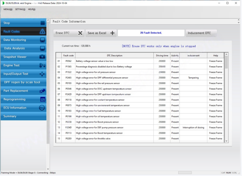Viewport: 242px width, 176px height.
Task: Open Data Monitoring via its monitor icon
Action: [x=42, y=40]
